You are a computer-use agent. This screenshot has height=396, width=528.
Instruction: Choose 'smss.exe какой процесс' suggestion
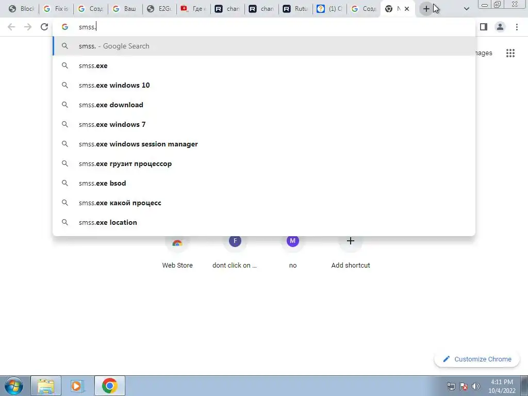(264, 203)
